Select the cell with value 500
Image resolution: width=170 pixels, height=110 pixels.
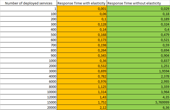click(29, 34)
